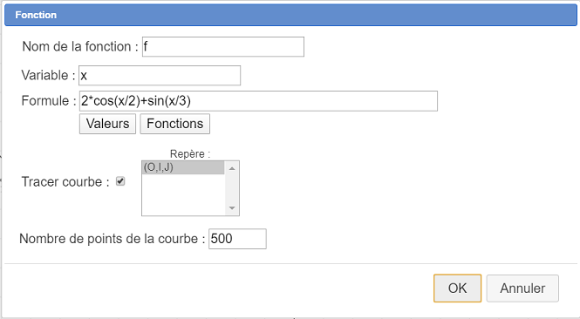The image size is (580, 319).
Task: Click the Tracer courbe label
Action: click(x=65, y=182)
